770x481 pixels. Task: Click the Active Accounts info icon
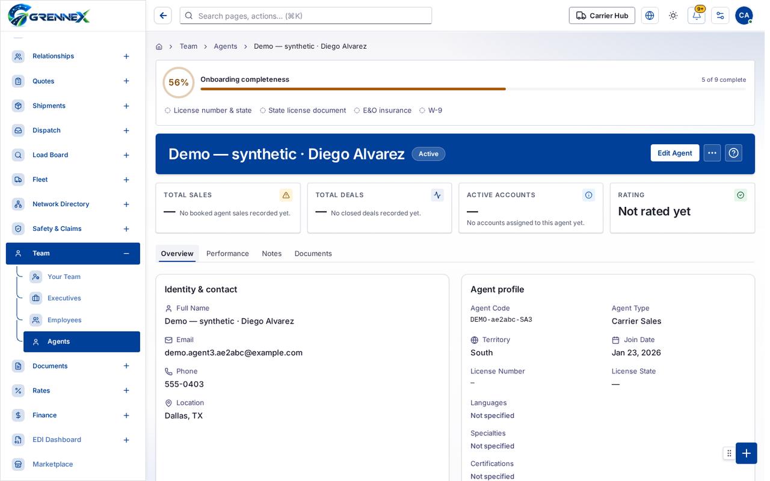[x=589, y=195]
